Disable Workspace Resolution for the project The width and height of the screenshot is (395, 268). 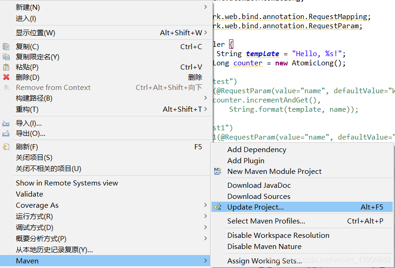pos(278,235)
